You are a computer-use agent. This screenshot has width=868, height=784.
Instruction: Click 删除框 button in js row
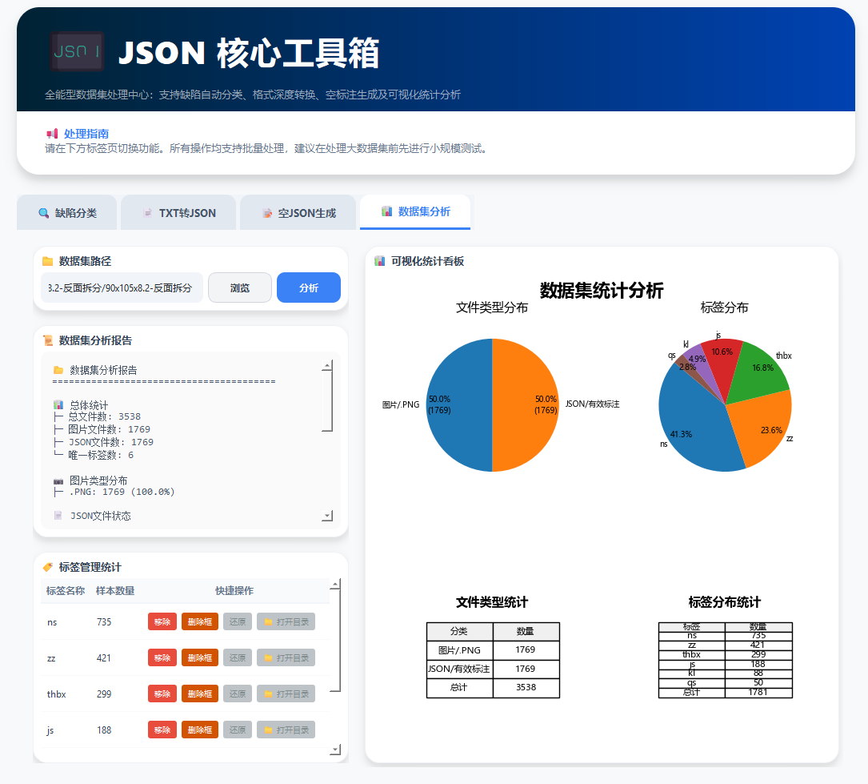click(x=200, y=730)
